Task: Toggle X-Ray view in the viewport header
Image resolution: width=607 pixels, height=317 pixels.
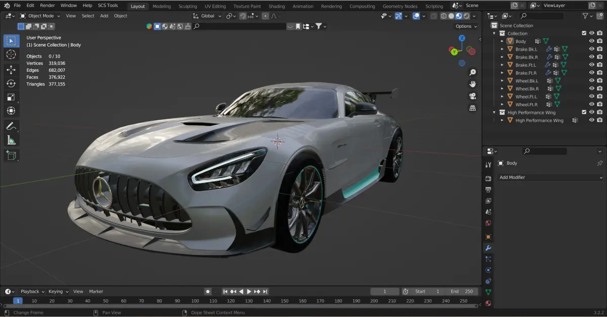Action: click(x=433, y=16)
